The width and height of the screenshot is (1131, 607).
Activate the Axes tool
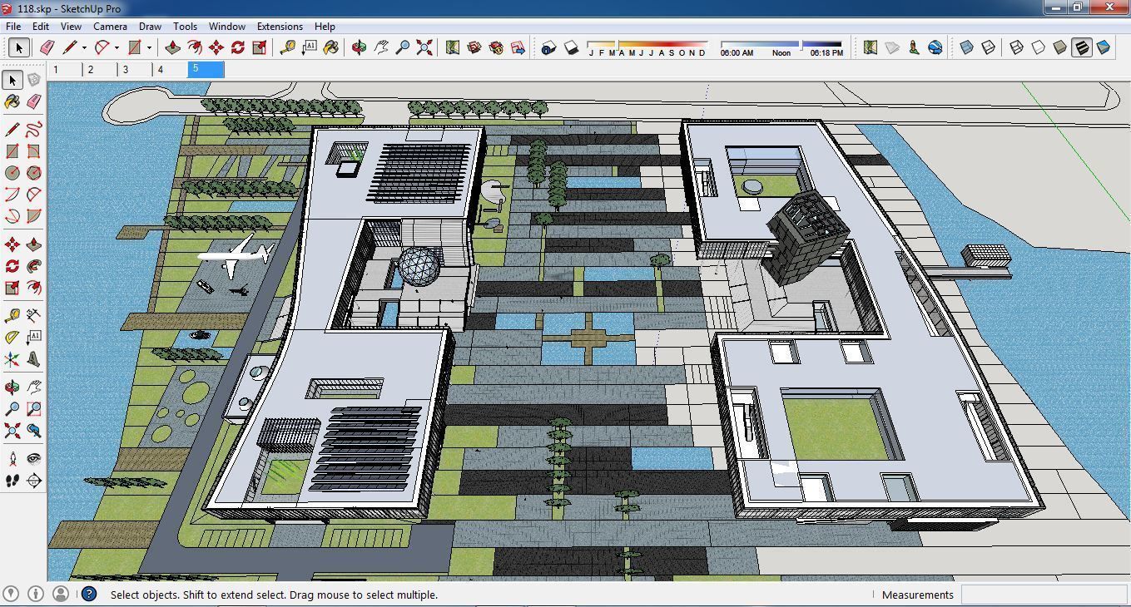click(x=12, y=359)
